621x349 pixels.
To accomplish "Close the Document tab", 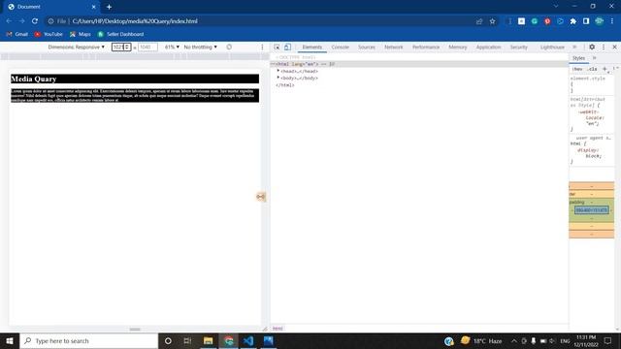I will [x=94, y=7].
